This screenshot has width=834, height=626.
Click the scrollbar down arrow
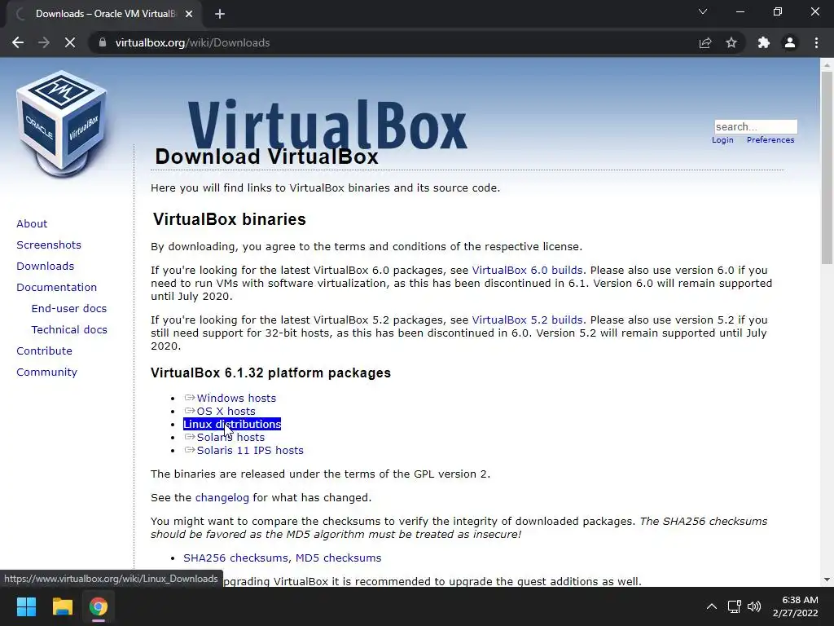coord(827,580)
